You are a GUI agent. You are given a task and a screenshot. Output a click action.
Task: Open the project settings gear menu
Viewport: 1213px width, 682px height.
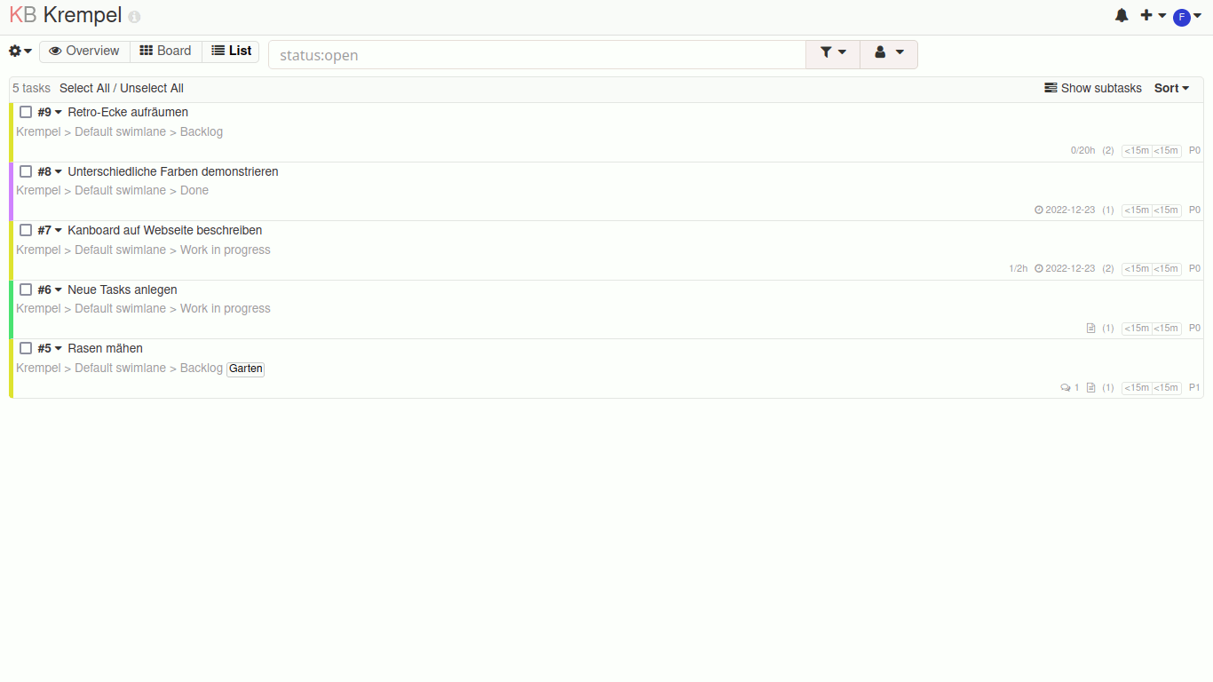click(x=20, y=52)
